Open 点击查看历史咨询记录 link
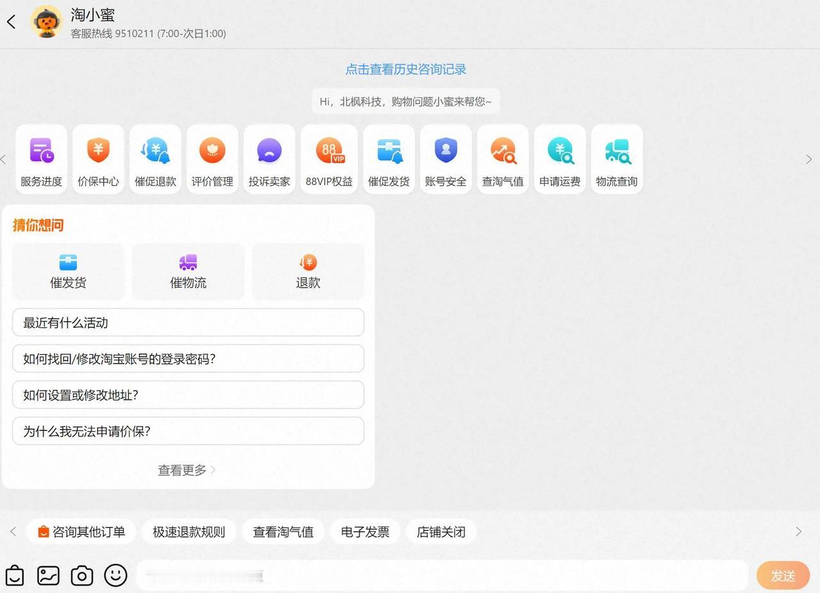 coord(406,69)
